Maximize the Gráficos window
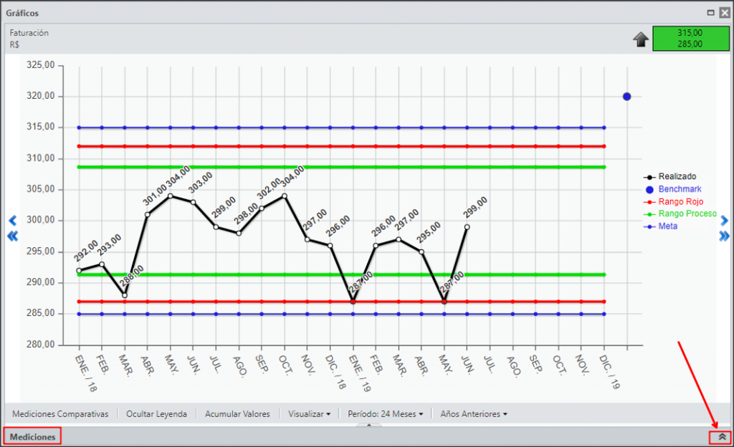 pos(710,13)
